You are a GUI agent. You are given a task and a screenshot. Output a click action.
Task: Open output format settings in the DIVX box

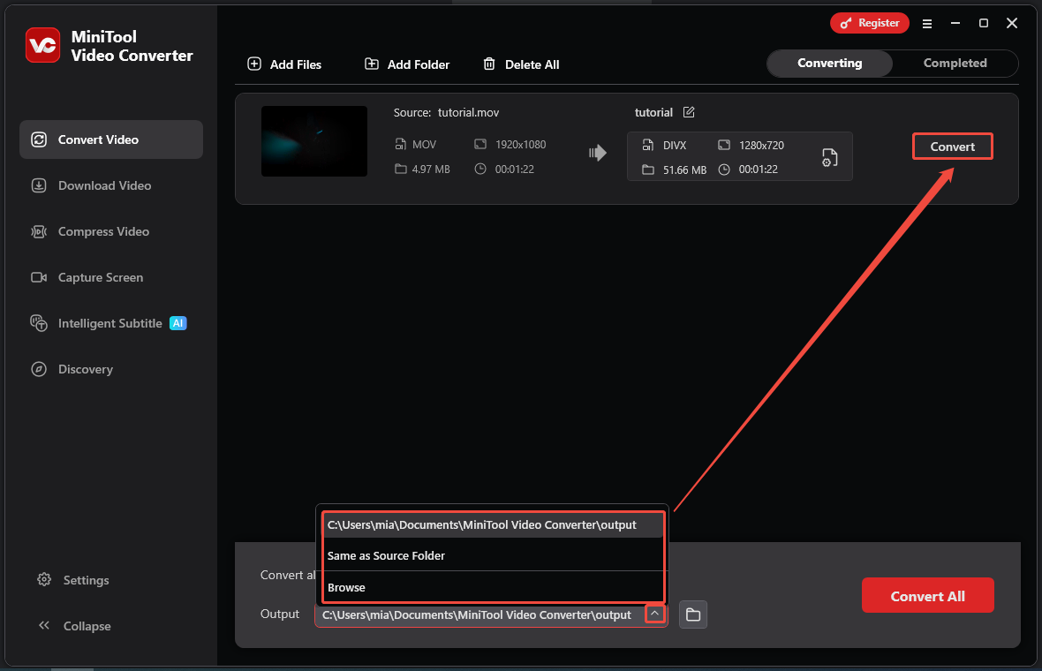[828, 157]
